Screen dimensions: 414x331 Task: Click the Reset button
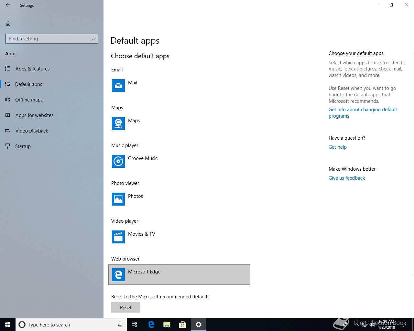coord(126,307)
